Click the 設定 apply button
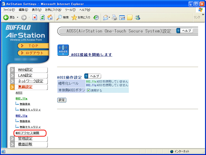The height and width of the screenshot is (155, 206). point(62,100)
